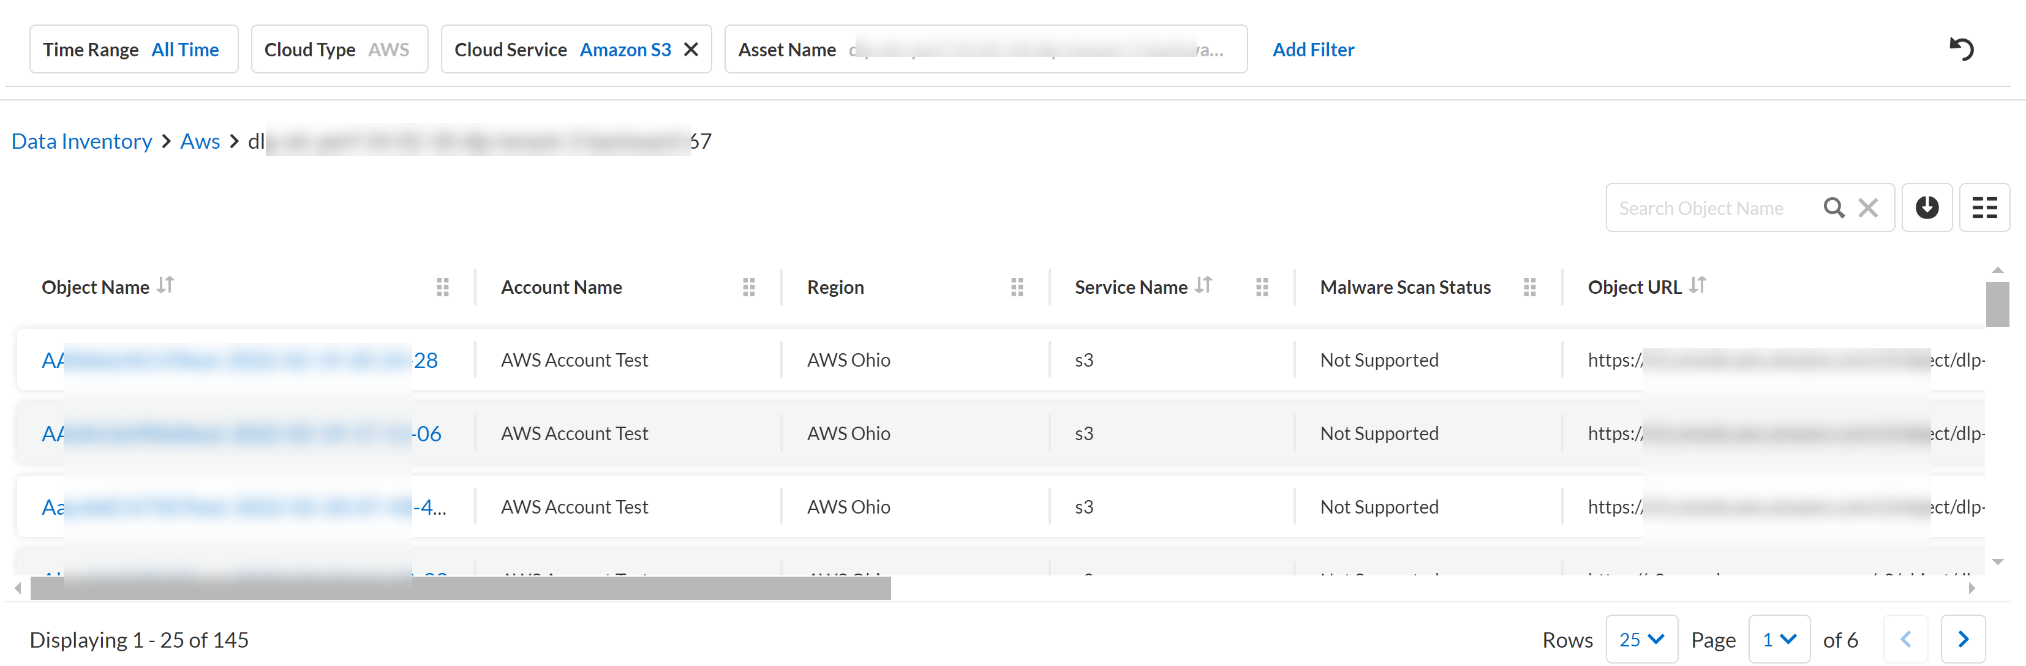
Task: Navigate to Data Inventory breadcrumb
Action: pyautogui.click(x=82, y=141)
